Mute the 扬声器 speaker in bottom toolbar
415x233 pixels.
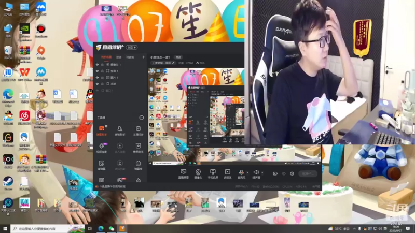point(256,174)
